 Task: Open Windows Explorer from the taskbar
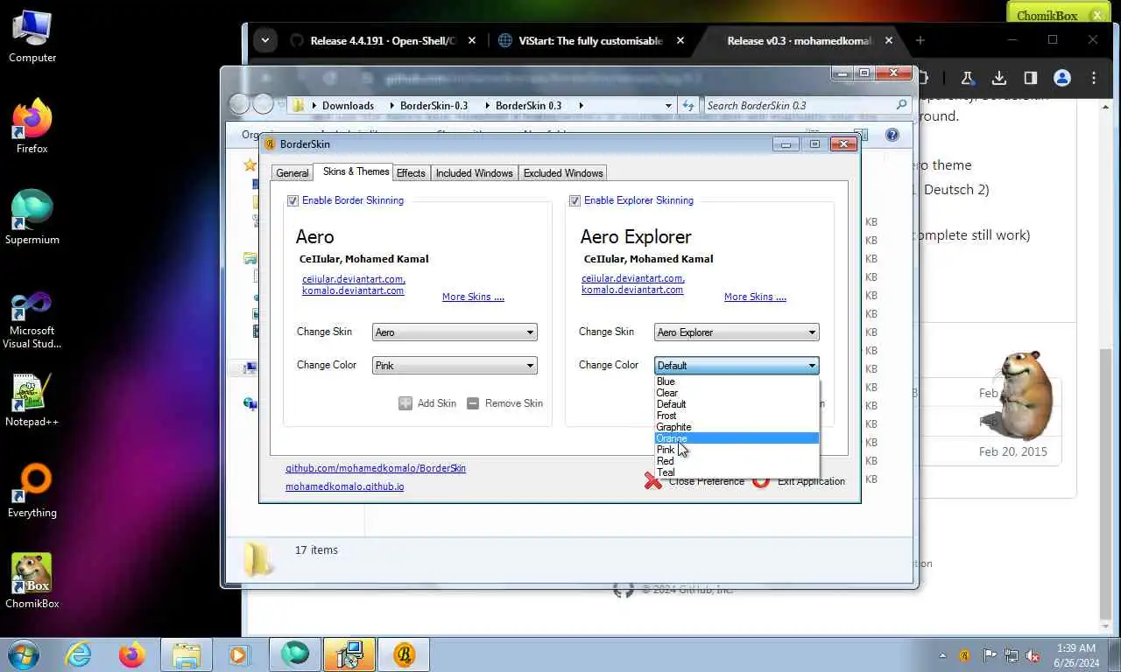pyautogui.click(x=187, y=654)
